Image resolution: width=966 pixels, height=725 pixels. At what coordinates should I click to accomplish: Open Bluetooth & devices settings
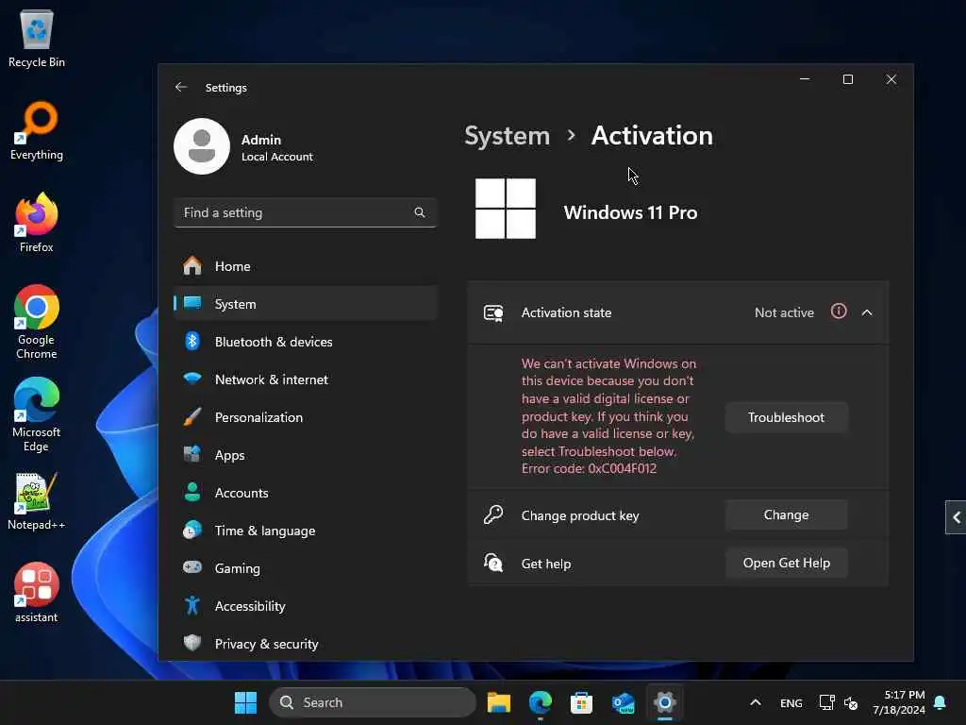point(306,342)
